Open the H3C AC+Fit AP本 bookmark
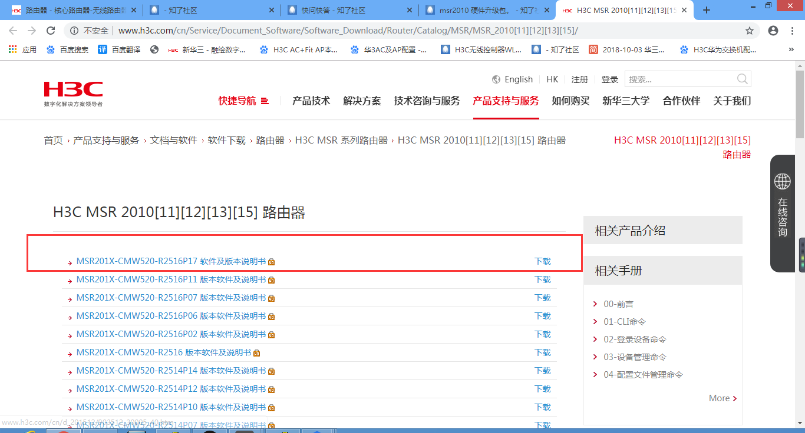 [x=299, y=50]
